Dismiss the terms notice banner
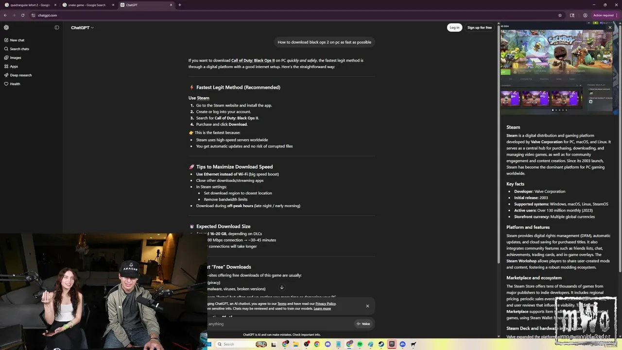 pyautogui.click(x=367, y=306)
